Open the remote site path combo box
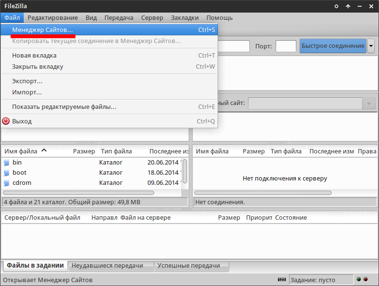Image resolution: width=379 pixels, height=286 pixels. [312, 104]
